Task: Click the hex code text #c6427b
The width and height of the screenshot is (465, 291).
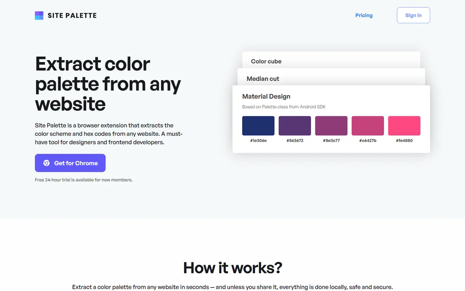Action: point(368,140)
